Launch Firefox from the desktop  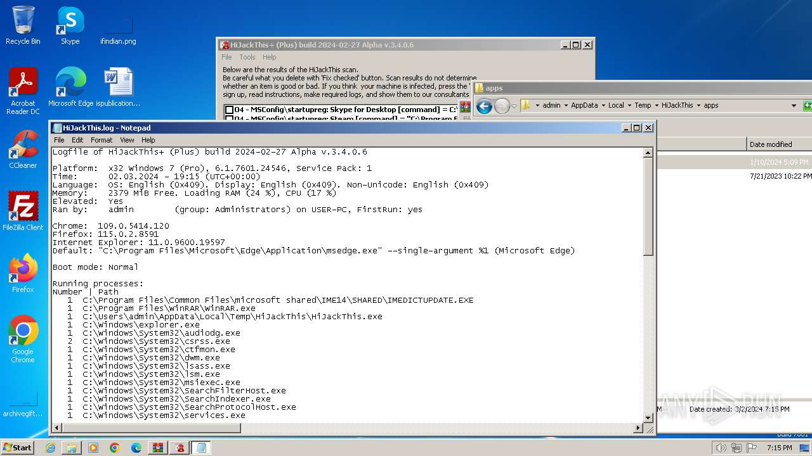[23, 273]
